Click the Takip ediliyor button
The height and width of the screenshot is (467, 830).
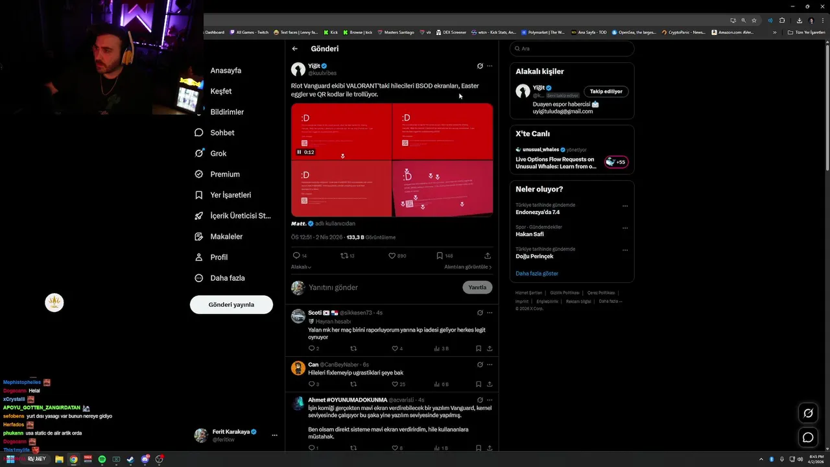click(x=606, y=91)
